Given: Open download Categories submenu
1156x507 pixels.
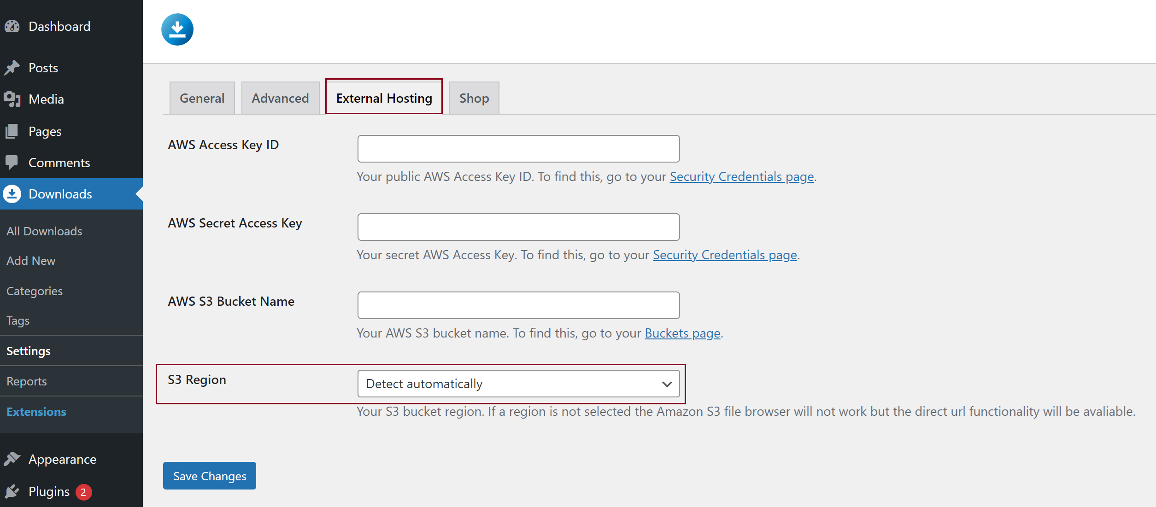Looking at the screenshot, I should point(35,291).
